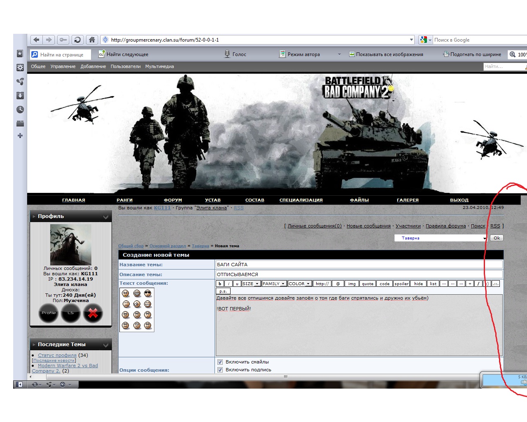The height and width of the screenshot is (422, 527).
Task: Click the red X logout button
Action: coord(93,313)
